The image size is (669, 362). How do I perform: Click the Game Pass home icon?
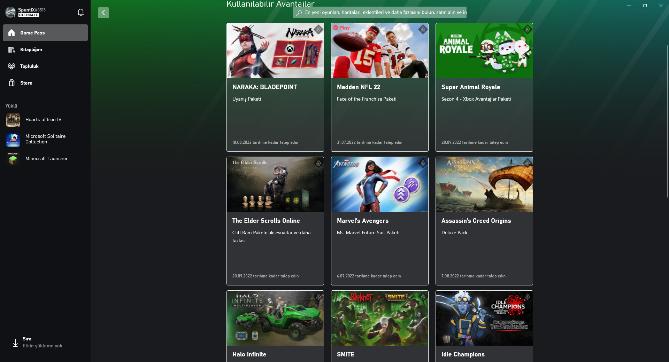pos(11,33)
